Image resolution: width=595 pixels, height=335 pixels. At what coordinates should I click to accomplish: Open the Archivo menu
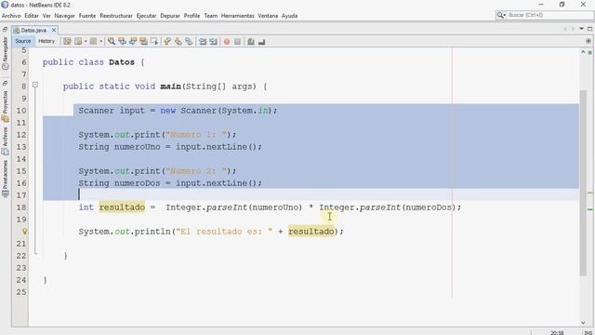click(11, 16)
